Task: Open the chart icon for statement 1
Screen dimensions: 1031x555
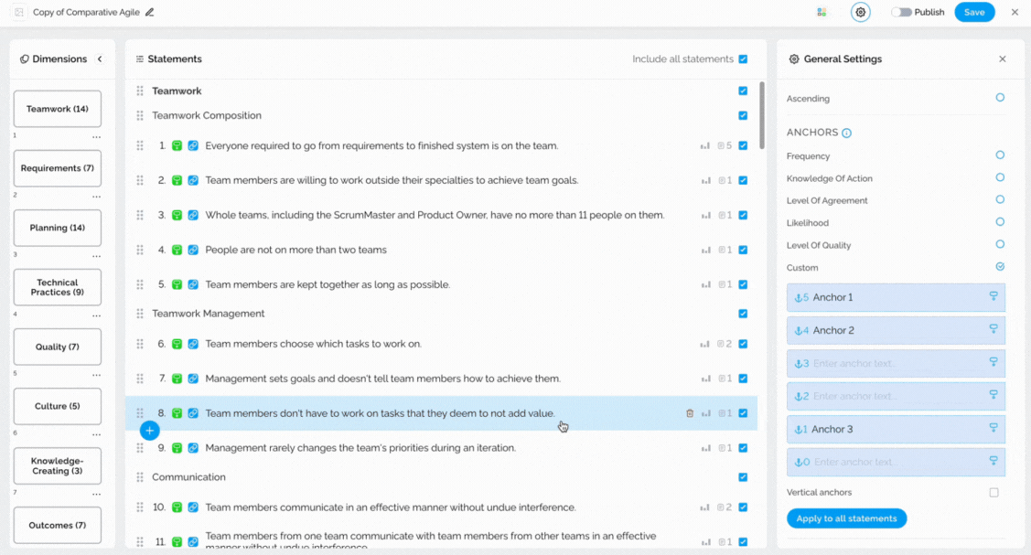Action: click(704, 145)
